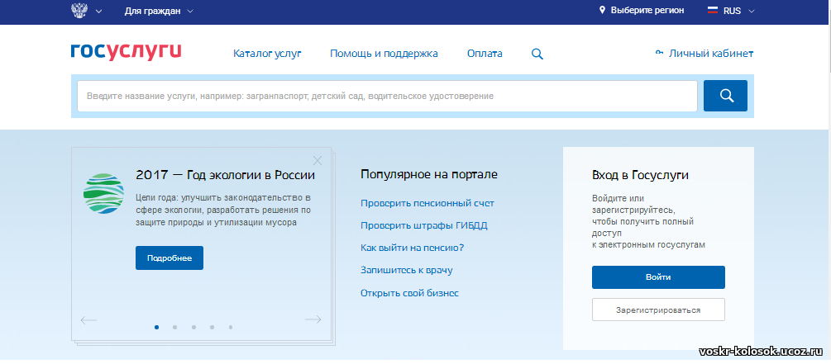Click the green-blue ecology globe icon

[103, 193]
